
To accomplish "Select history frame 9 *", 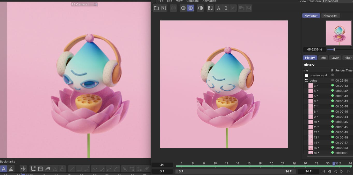I will tap(316, 117).
